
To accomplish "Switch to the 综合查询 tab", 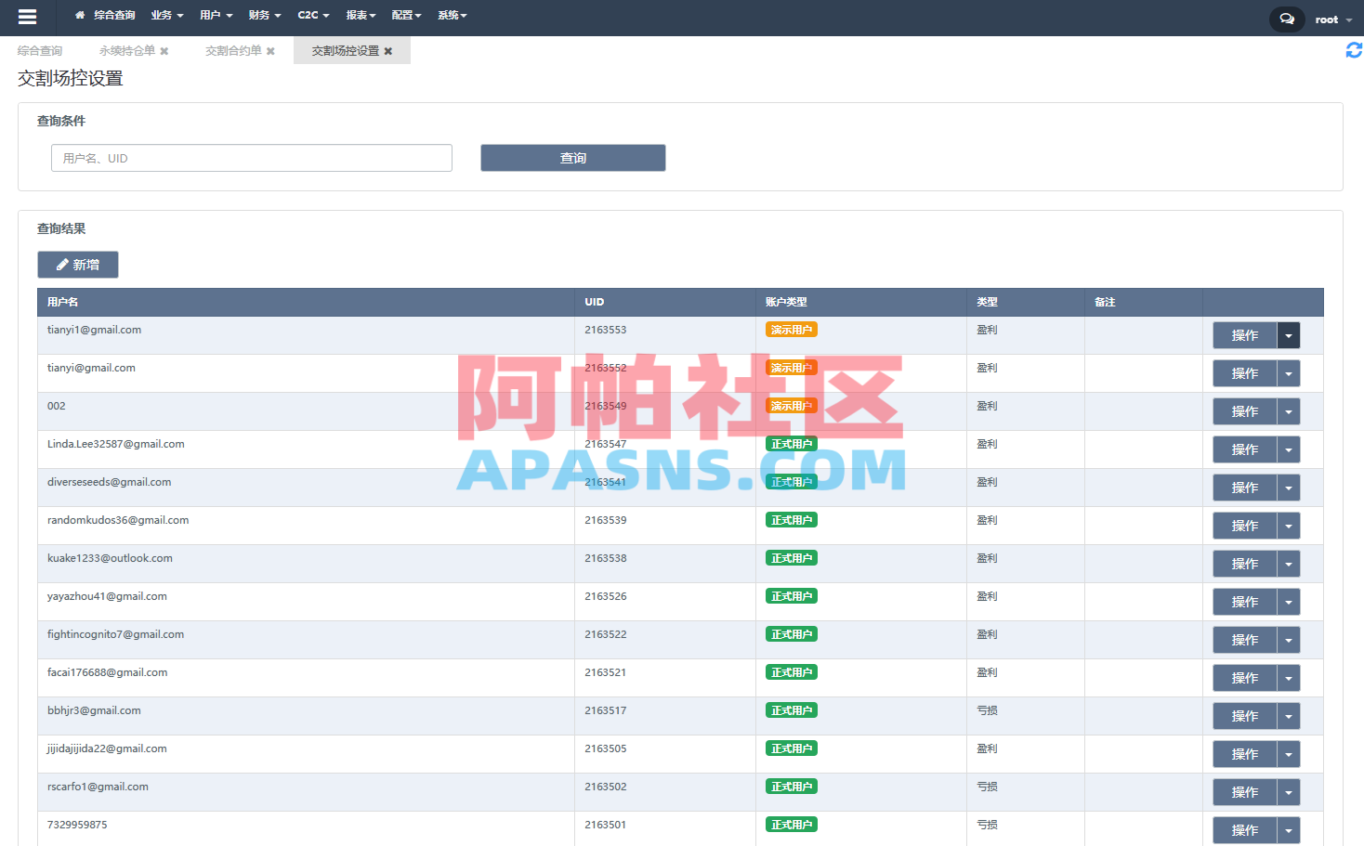I will pos(39,50).
